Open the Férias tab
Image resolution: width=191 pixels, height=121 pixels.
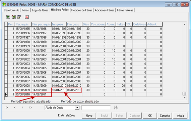(25, 10)
